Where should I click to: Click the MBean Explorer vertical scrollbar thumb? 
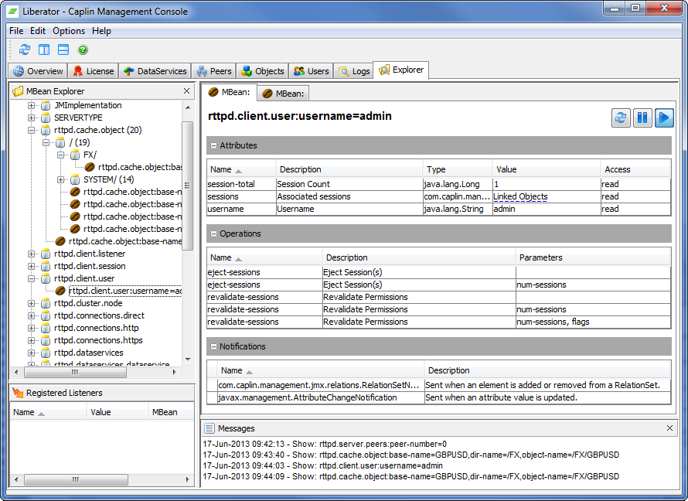point(187,185)
